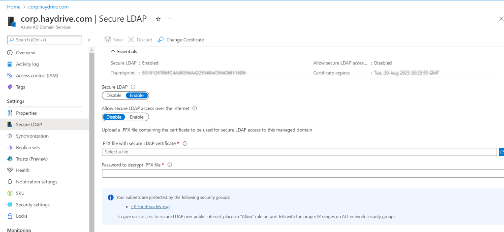Viewport: 504px width, 232px height.
Task: Click the SKU icon in sidebar
Action: pyautogui.click(x=10, y=194)
